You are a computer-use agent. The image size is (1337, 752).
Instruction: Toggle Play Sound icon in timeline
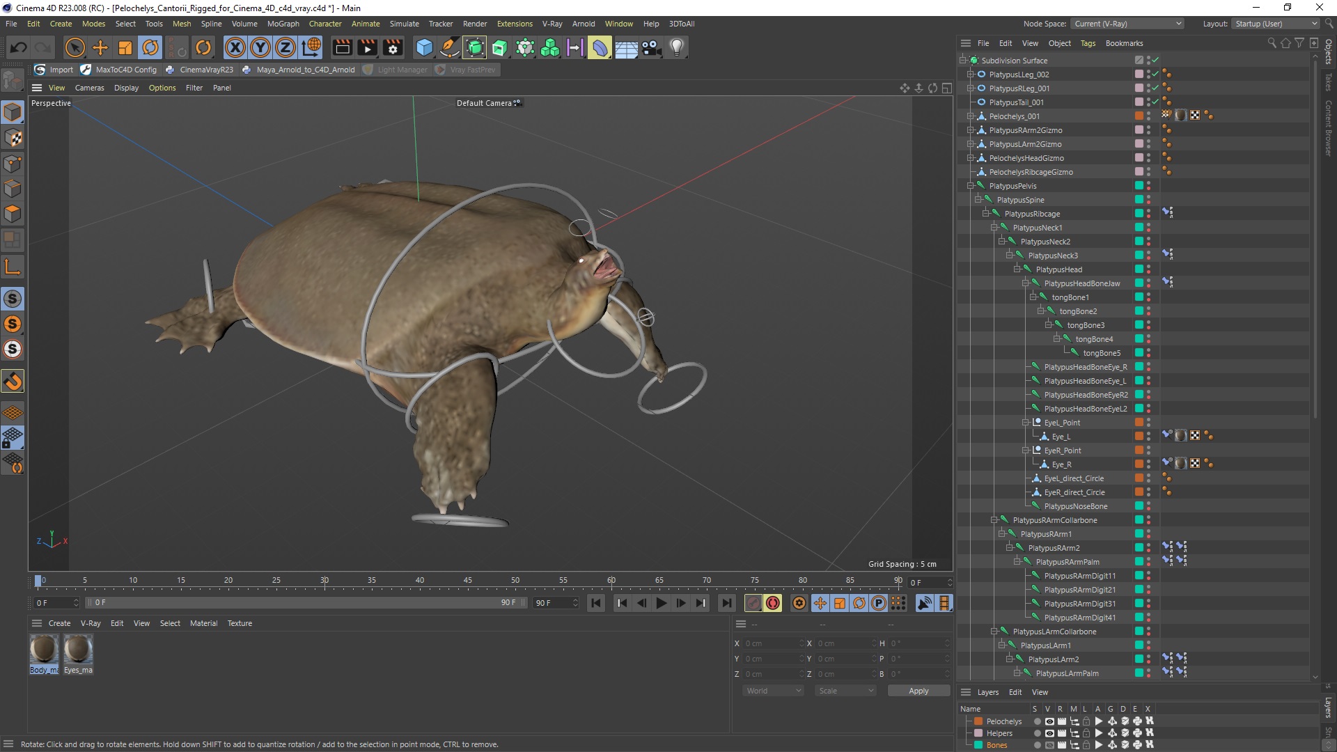click(925, 603)
